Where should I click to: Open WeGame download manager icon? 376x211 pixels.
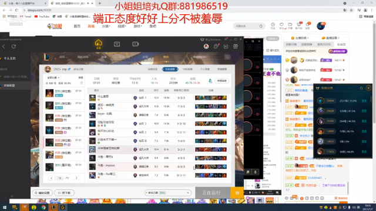click(226, 46)
